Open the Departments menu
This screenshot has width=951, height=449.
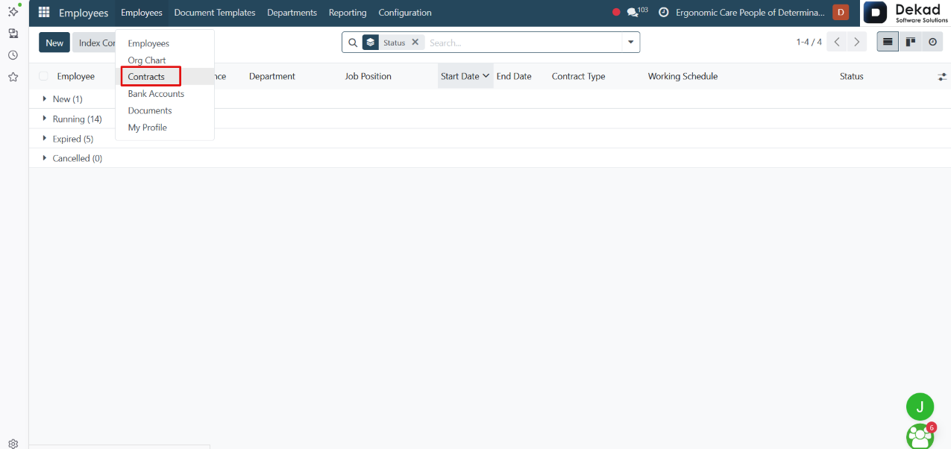(x=292, y=13)
